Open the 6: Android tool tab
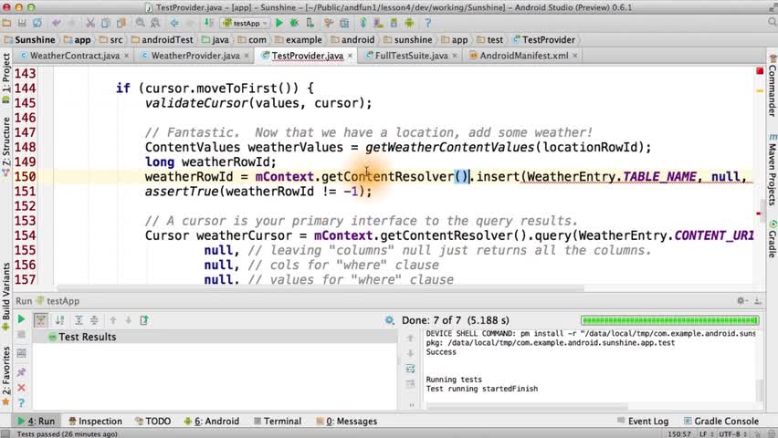The width and height of the screenshot is (778, 438). (x=211, y=421)
